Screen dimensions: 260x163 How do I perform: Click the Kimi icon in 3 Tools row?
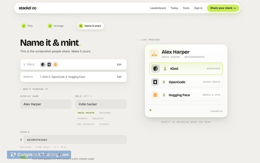pyautogui.click(x=43, y=64)
